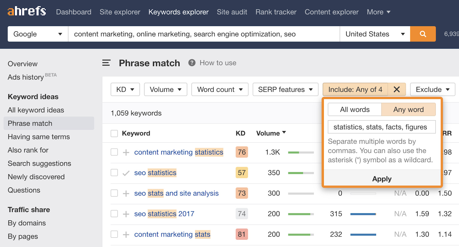
Task: Open the content marketing stats keyword link
Action: tap(172, 234)
